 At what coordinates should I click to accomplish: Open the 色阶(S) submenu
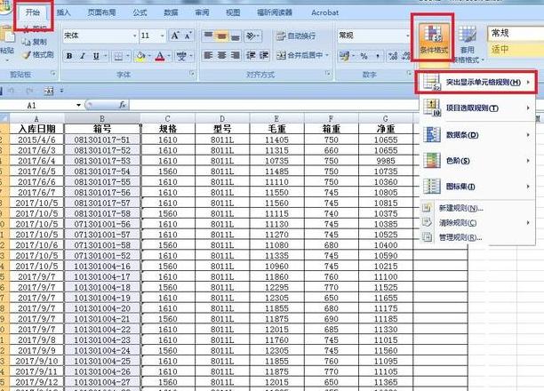coord(476,161)
